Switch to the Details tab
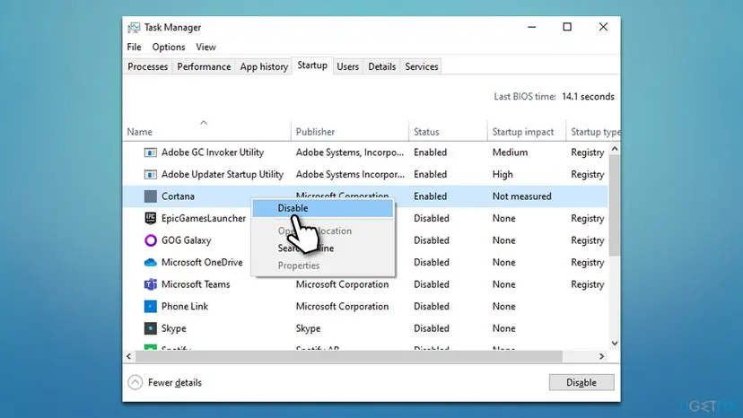This screenshot has height=418, width=743. point(382,66)
